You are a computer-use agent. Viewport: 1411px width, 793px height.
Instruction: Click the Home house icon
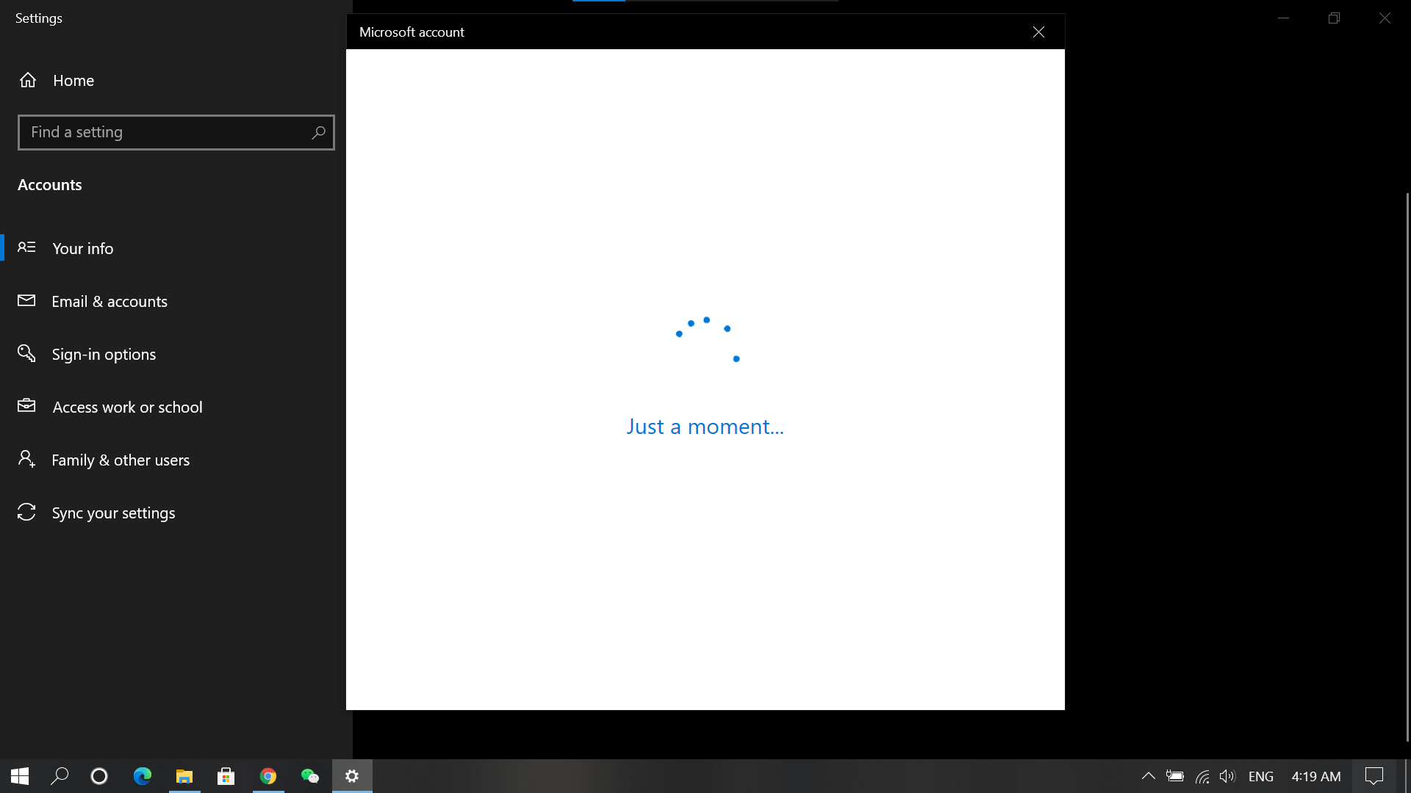(x=28, y=80)
